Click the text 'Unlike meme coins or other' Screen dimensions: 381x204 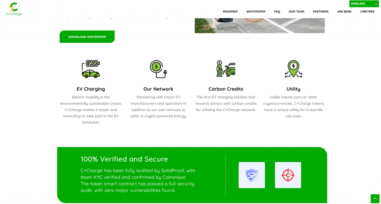[293, 97]
